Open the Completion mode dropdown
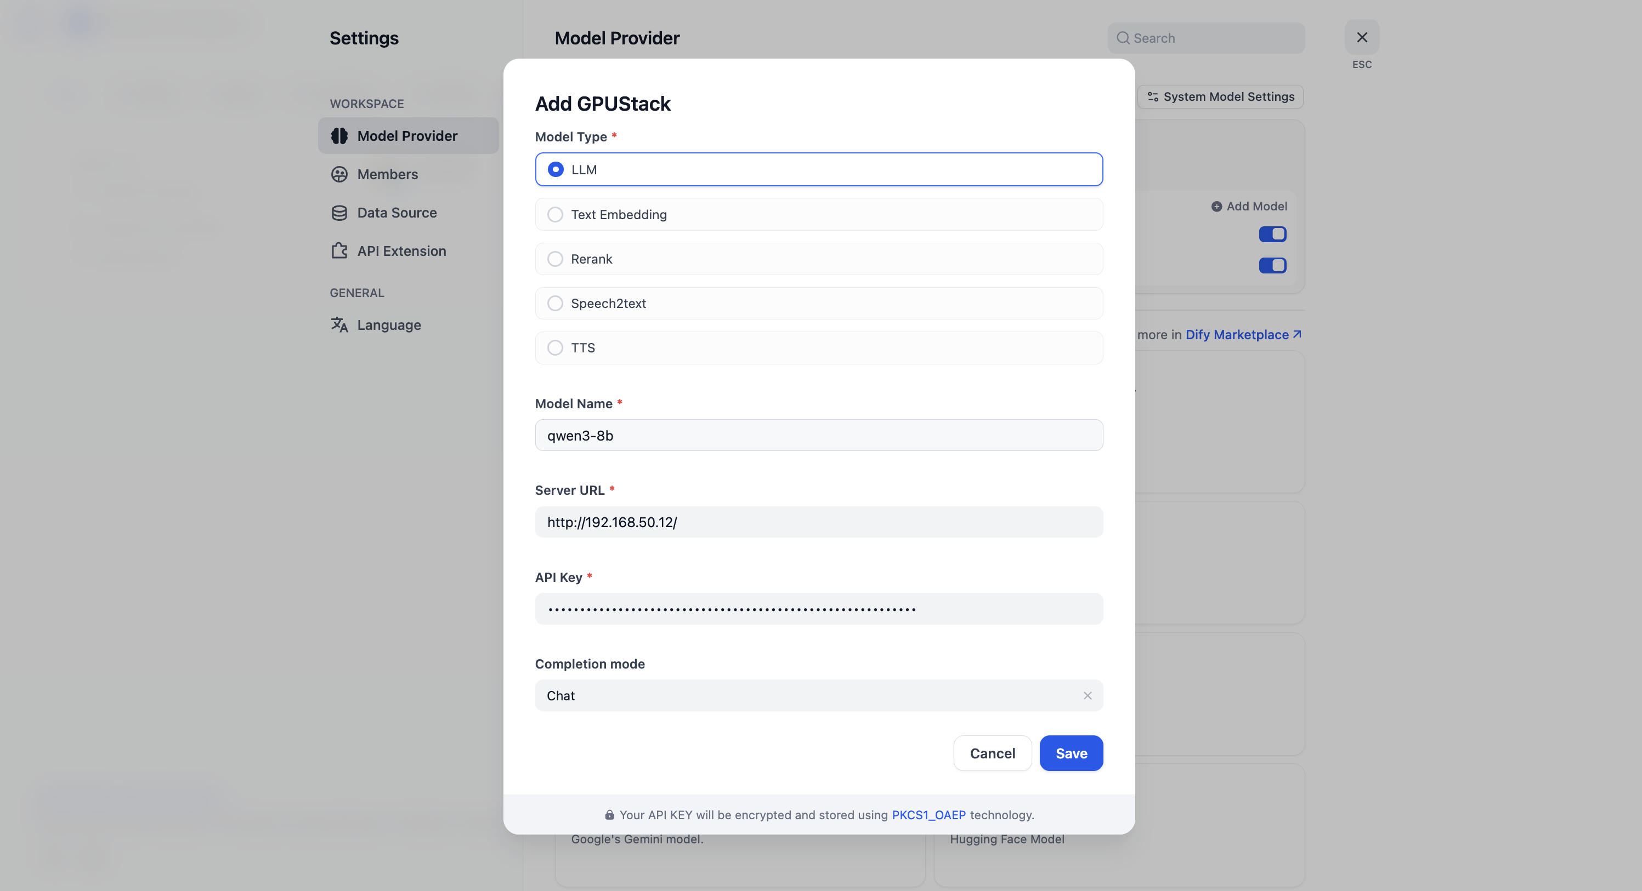Screen dimensions: 1642x891 point(803,695)
